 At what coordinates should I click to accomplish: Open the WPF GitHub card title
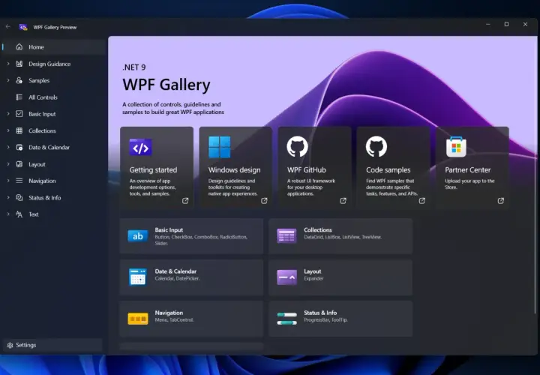pos(307,169)
